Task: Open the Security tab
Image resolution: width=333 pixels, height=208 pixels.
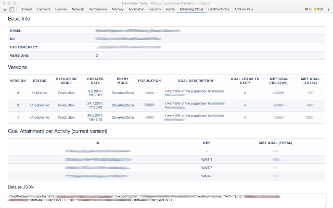Action: point(155,9)
